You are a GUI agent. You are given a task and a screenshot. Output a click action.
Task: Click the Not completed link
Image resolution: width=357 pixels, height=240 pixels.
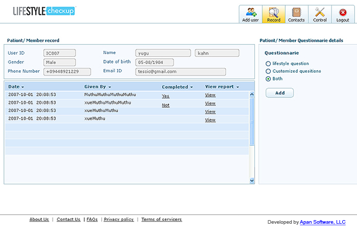[166, 105]
